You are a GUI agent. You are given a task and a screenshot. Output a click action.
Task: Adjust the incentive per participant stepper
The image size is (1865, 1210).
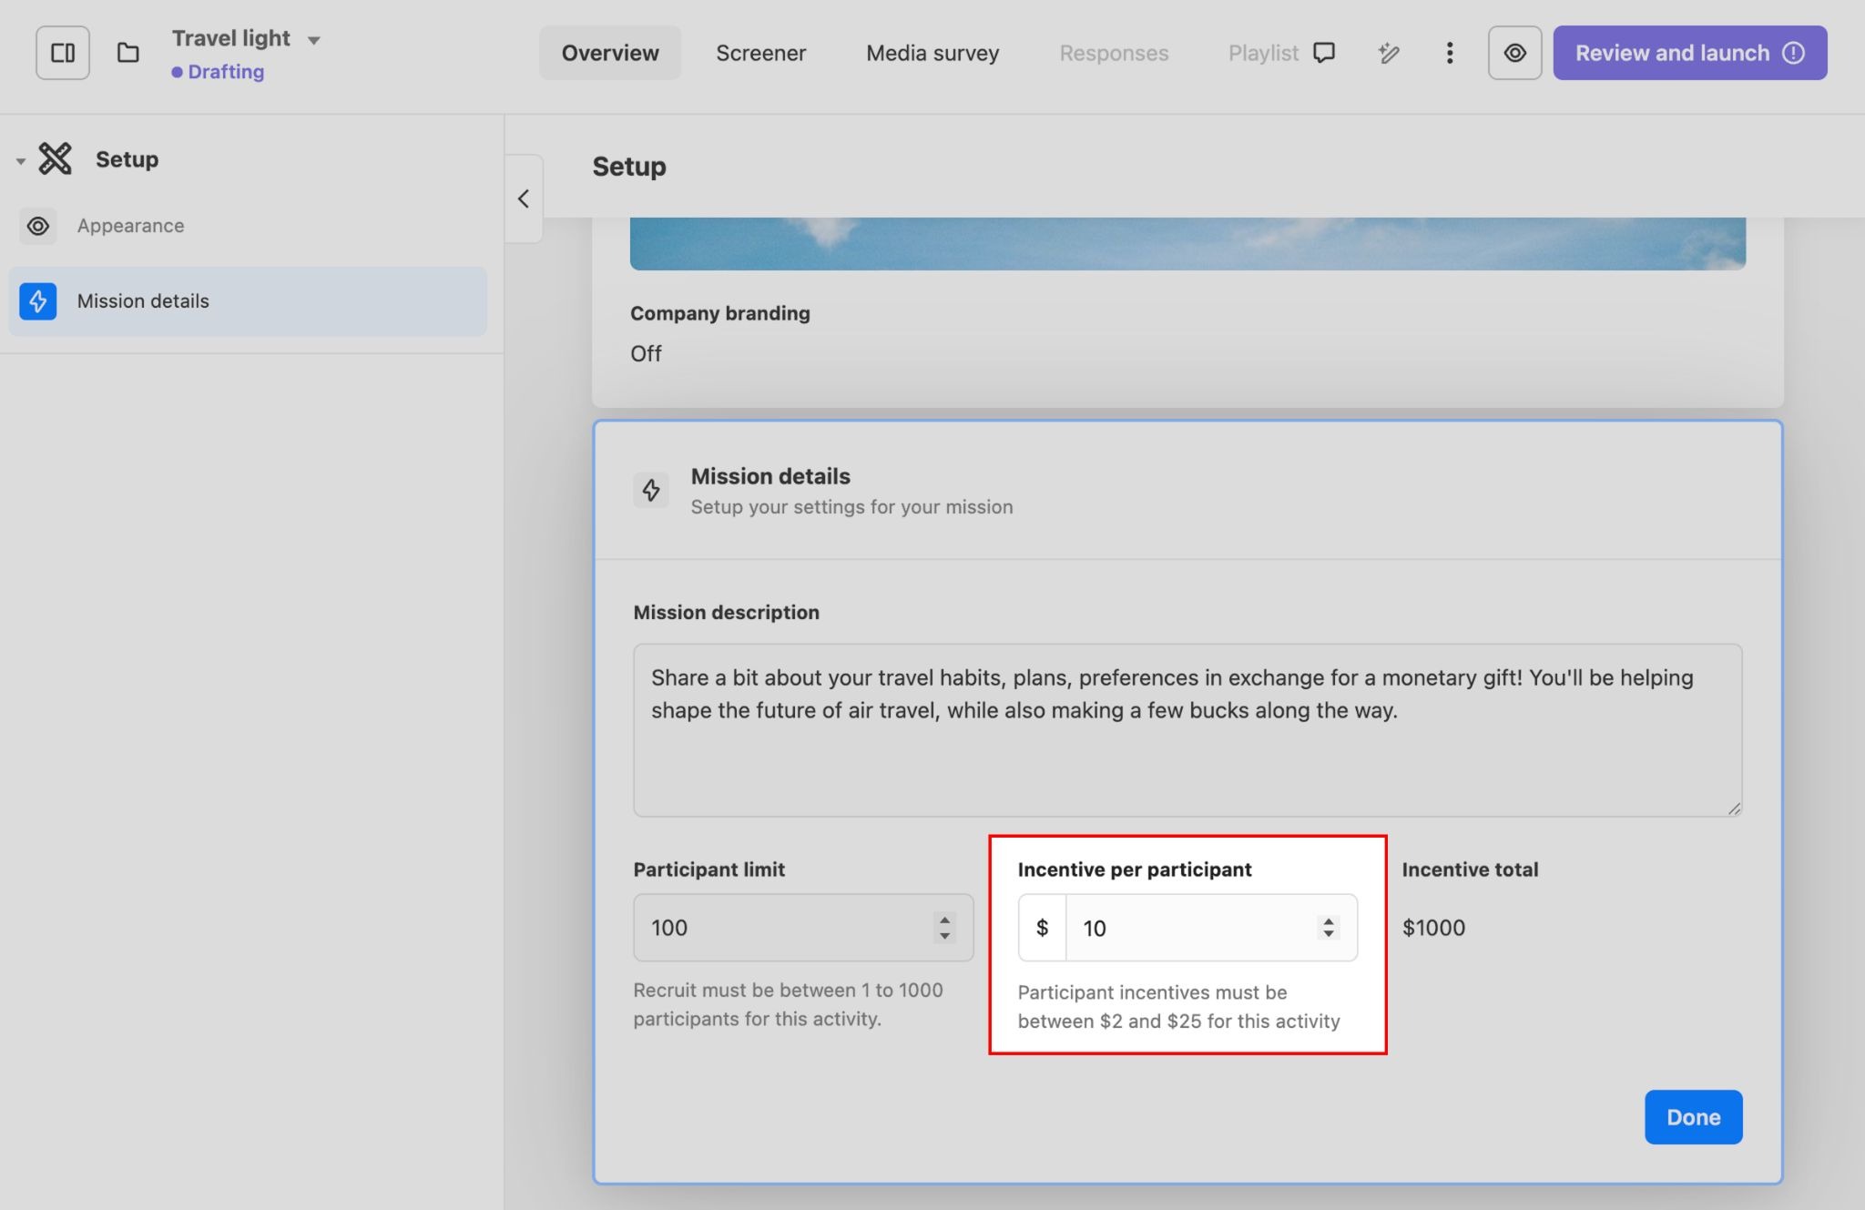pyautogui.click(x=1329, y=928)
